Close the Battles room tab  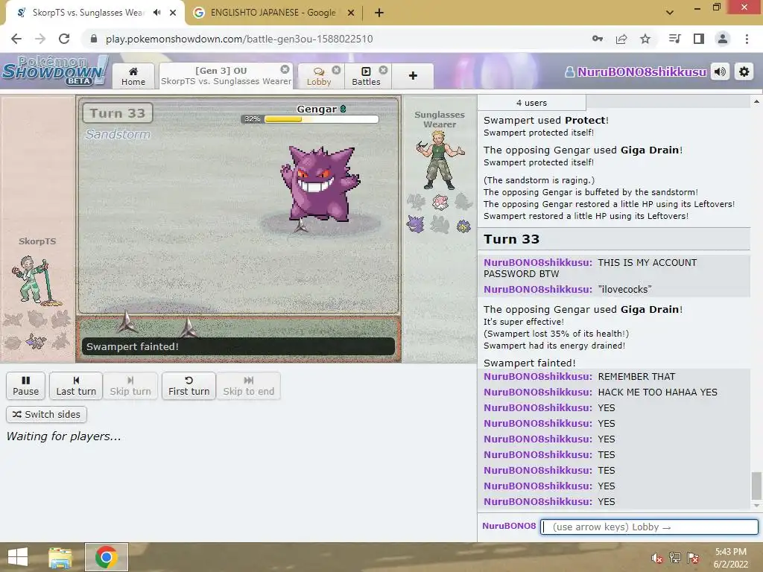click(x=384, y=70)
